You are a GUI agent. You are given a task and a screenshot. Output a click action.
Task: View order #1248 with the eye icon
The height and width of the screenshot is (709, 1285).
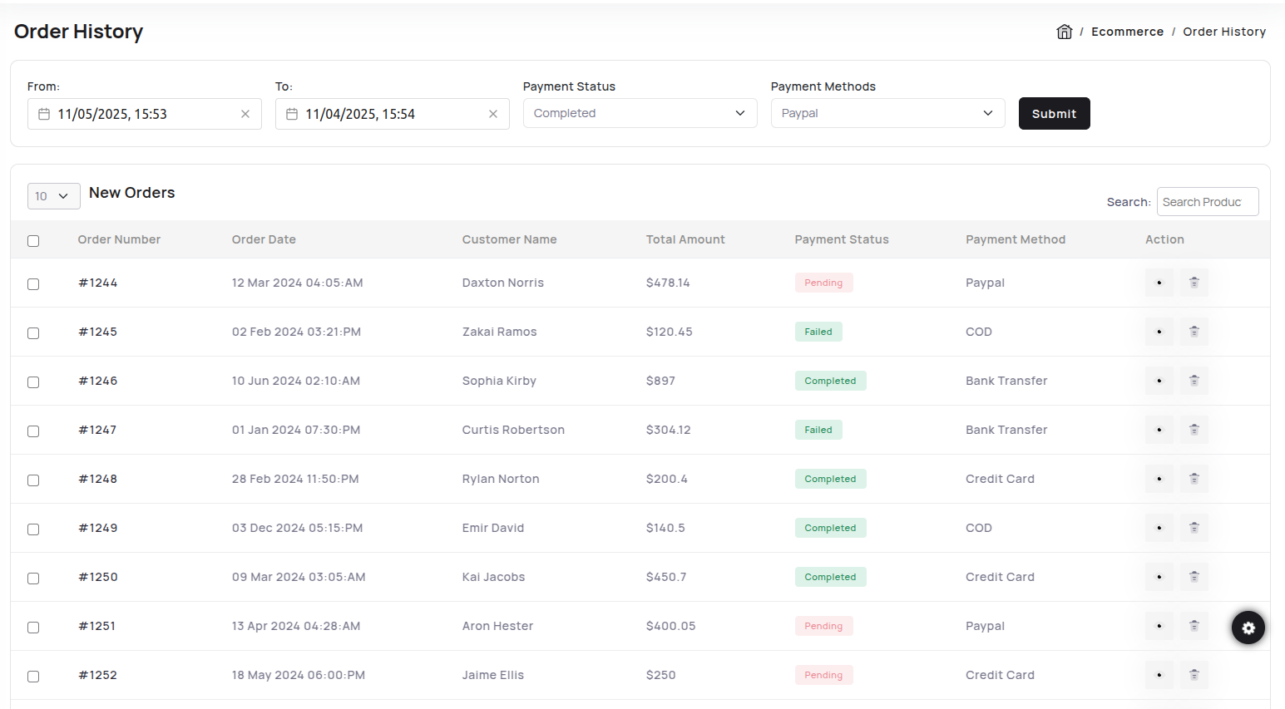tap(1159, 479)
